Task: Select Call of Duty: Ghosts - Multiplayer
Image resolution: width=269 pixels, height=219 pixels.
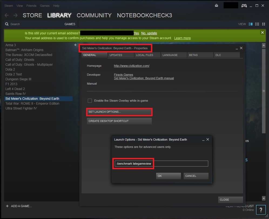Action: pyautogui.click(x=29, y=65)
